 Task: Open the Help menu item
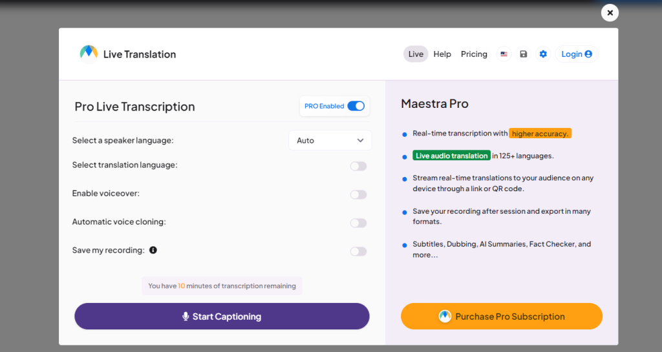pyautogui.click(x=442, y=54)
